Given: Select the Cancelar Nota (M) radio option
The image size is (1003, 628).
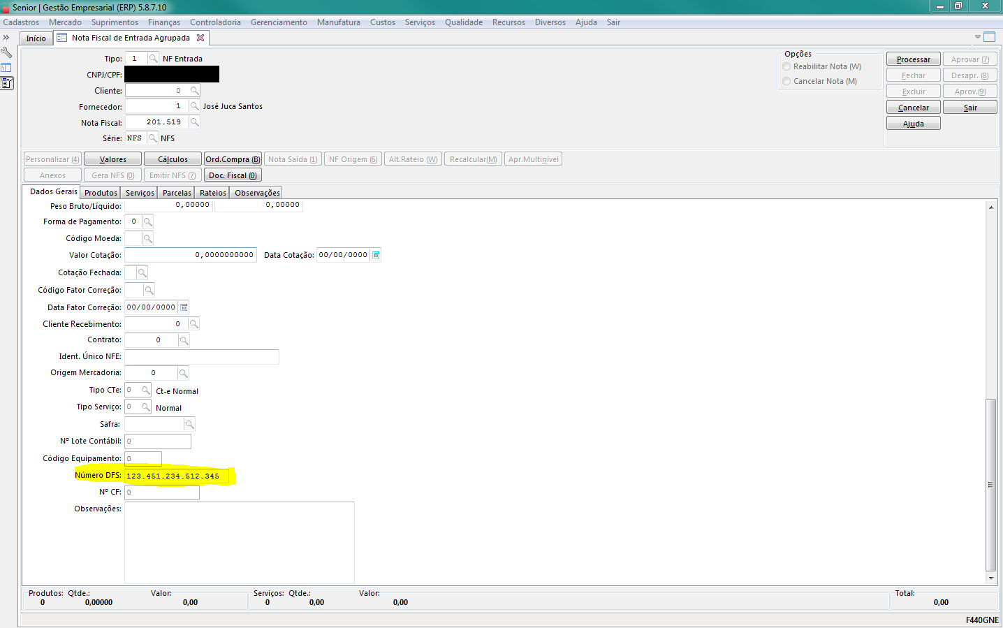Looking at the screenshot, I should click(787, 82).
